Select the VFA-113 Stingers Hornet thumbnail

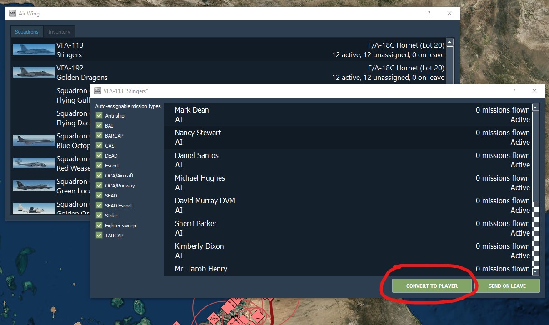(x=34, y=49)
